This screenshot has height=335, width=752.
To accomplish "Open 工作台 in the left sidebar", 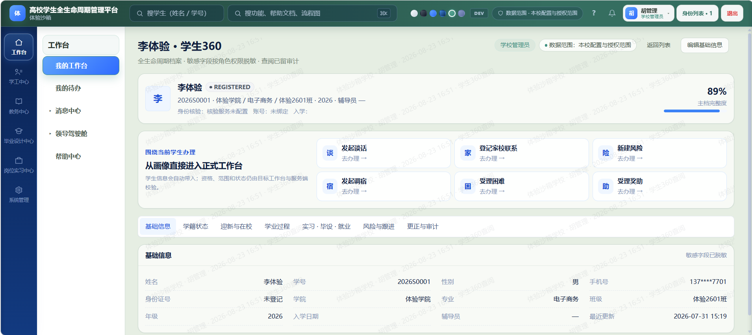I will tap(19, 47).
